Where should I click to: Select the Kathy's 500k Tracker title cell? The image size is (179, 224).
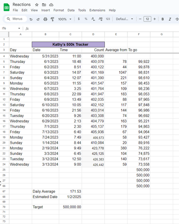(x=68, y=45)
